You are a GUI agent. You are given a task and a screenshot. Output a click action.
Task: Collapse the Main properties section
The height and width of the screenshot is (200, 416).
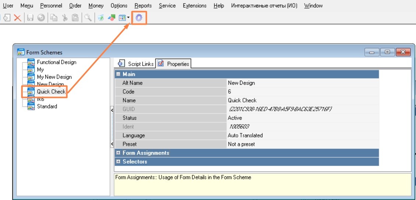pyautogui.click(x=118, y=74)
